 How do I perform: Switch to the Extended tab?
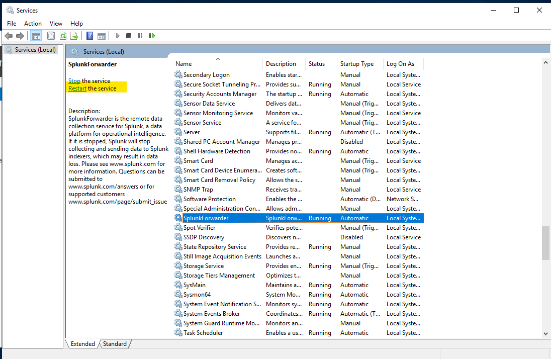[83, 344]
